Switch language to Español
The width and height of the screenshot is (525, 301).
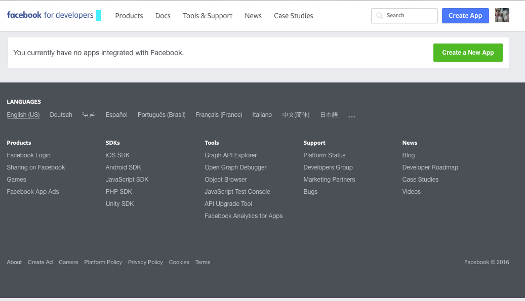click(x=116, y=115)
